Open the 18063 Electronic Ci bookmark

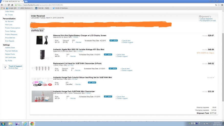26,8
